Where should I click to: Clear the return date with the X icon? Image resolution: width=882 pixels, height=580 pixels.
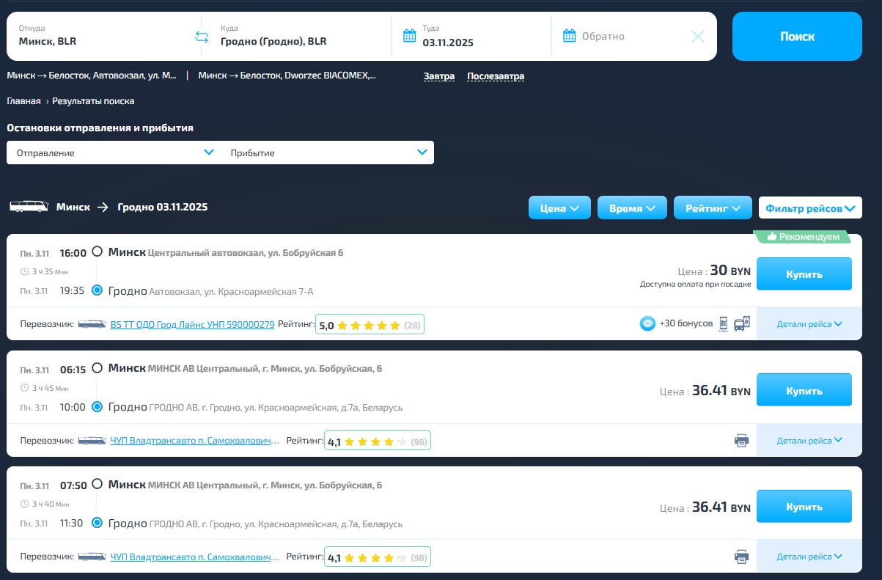698,37
